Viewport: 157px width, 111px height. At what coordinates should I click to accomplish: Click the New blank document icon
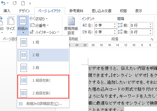23,3
